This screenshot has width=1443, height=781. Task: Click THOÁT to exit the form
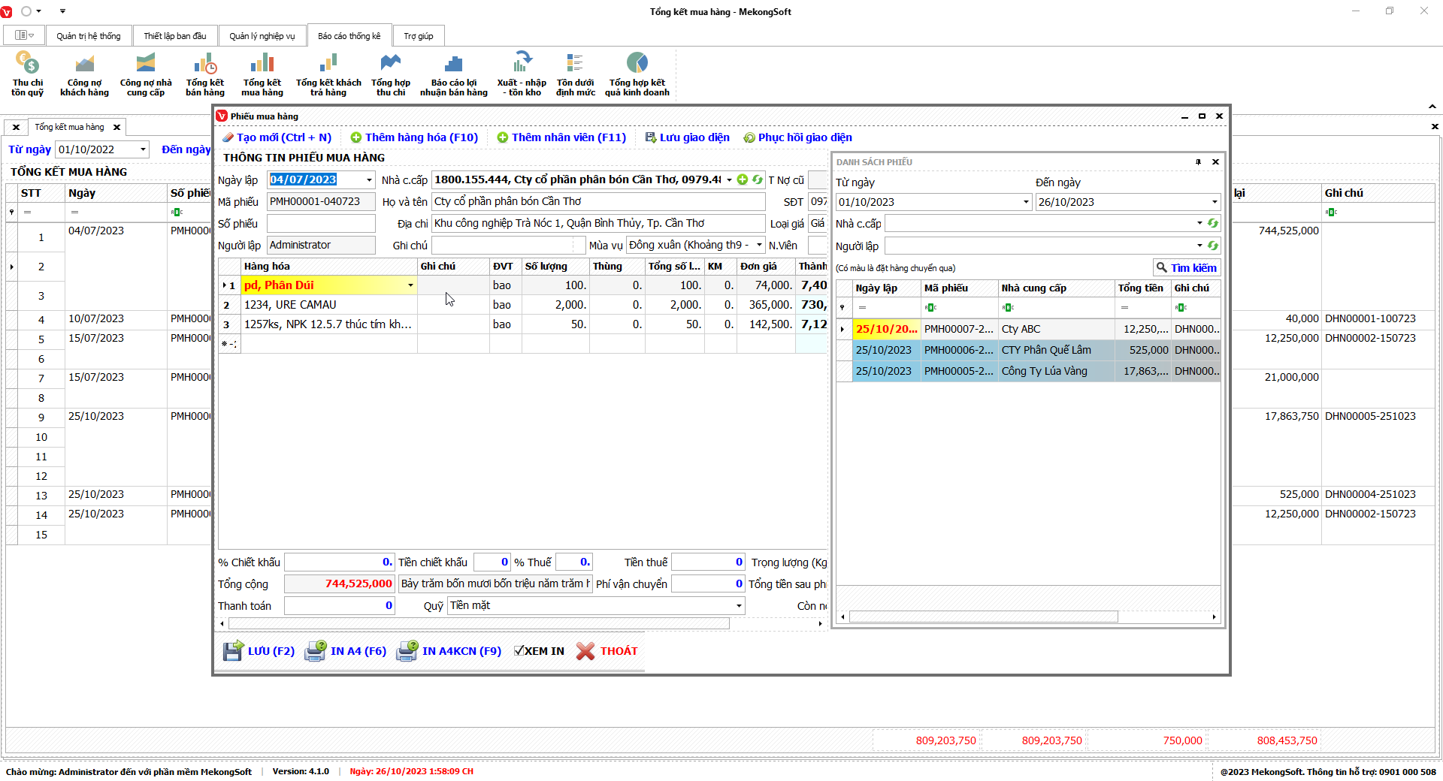click(607, 651)
